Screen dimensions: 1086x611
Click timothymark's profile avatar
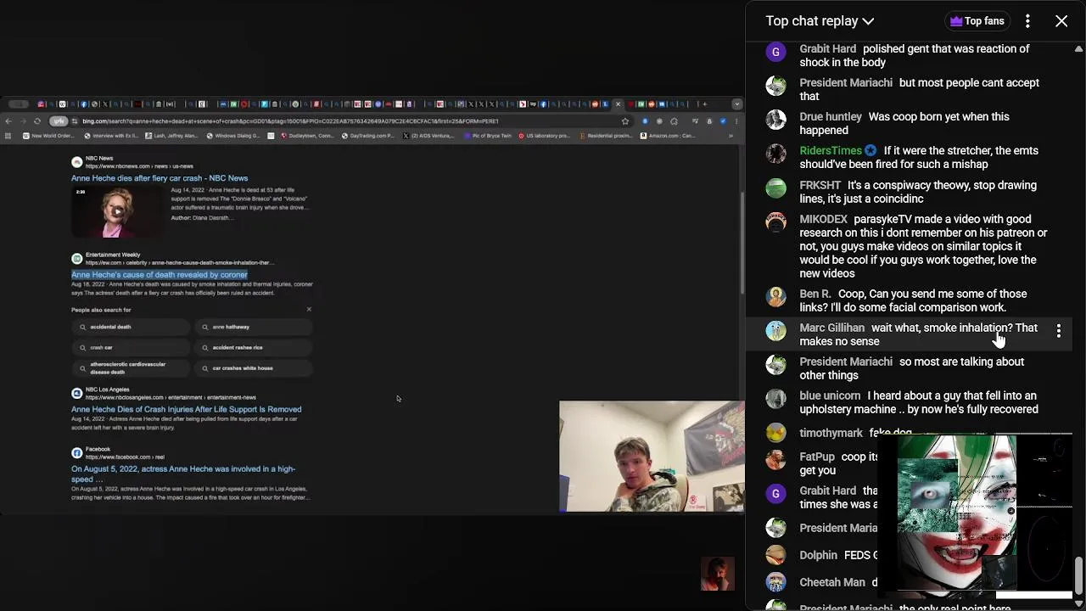tap(775, 433)
